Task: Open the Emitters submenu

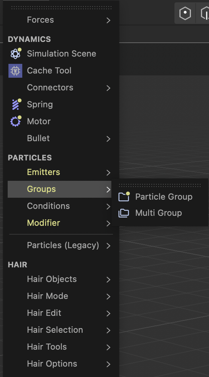Action: click(x=60, y=172)
